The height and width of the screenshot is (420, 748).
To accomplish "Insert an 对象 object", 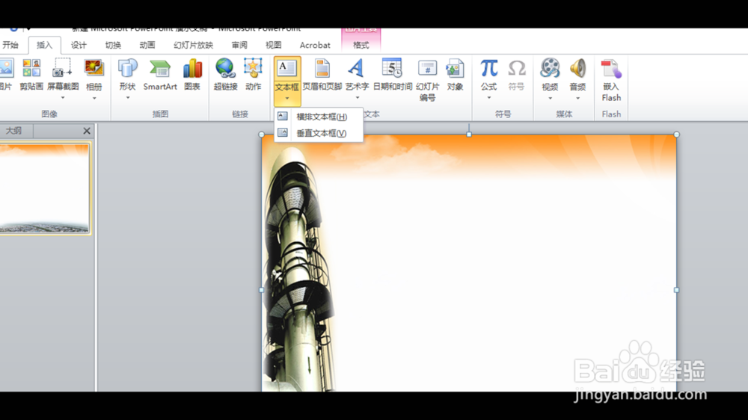I will (x=455, y=75).
